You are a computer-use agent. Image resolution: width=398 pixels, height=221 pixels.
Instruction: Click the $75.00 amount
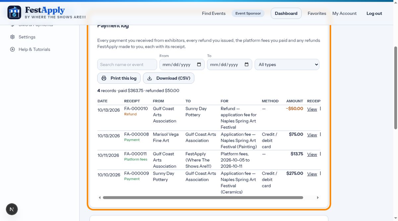[296, 134]
